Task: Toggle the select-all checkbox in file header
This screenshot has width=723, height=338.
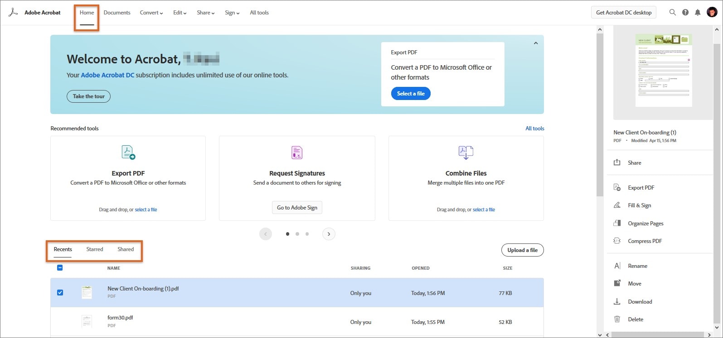Action: click(60, 268)
